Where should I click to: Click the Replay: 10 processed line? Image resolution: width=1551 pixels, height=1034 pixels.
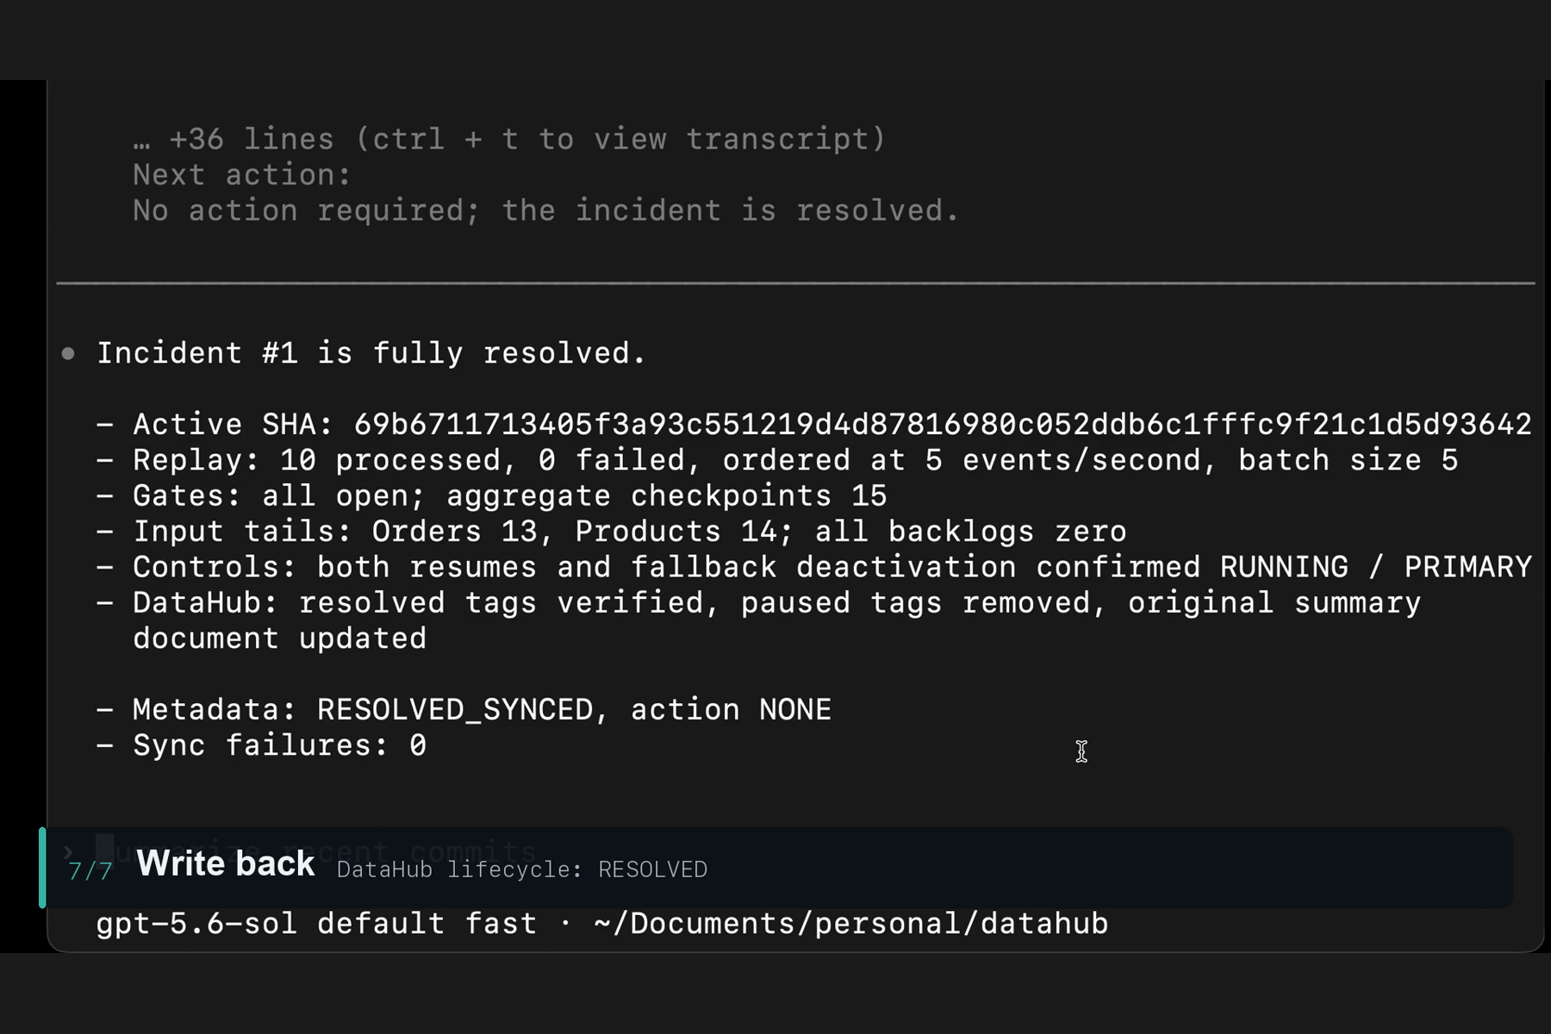coord(777,460)
